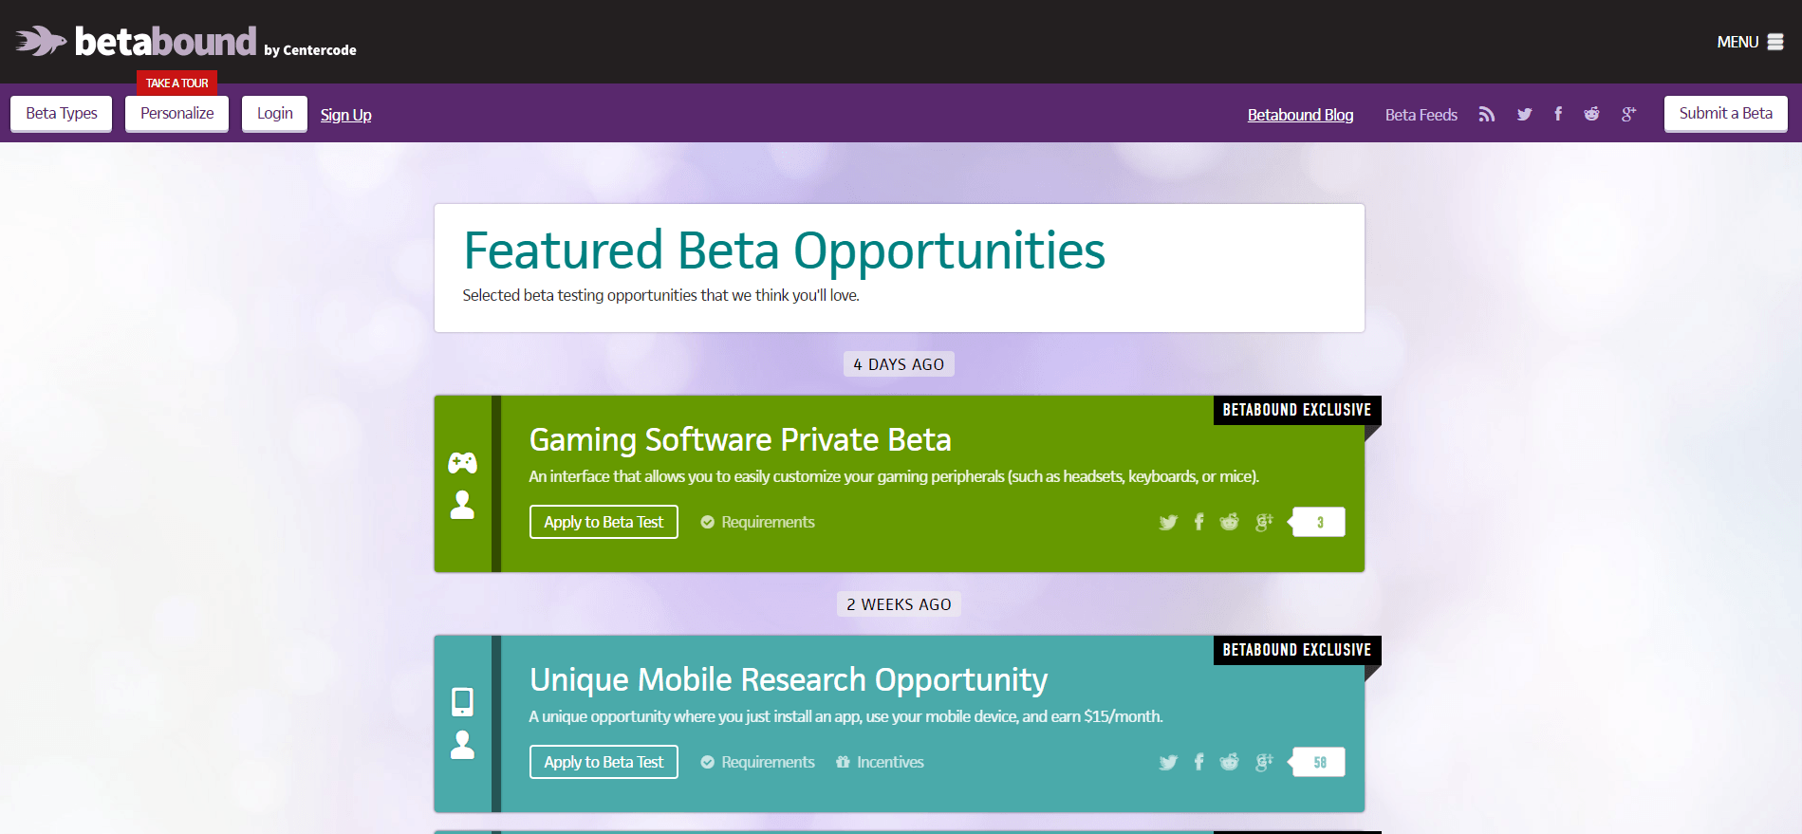1802x834 pixels.
Task: Open the Personalize options
Action: 177,114
